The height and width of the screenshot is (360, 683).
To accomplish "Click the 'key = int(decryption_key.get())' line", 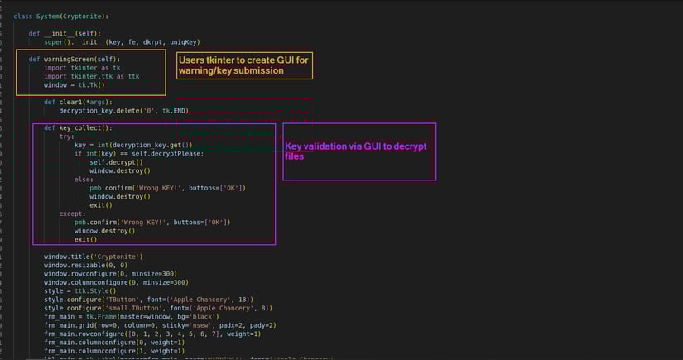I will pos(139,145).
